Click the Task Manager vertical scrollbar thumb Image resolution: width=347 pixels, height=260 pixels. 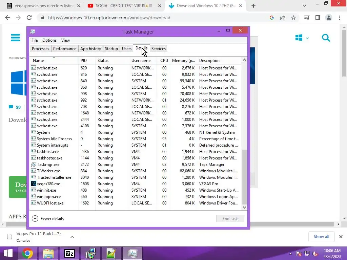(x=244, y=177)
